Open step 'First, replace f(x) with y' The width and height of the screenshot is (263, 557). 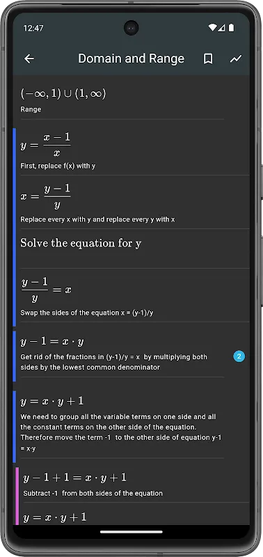(131, 151)
